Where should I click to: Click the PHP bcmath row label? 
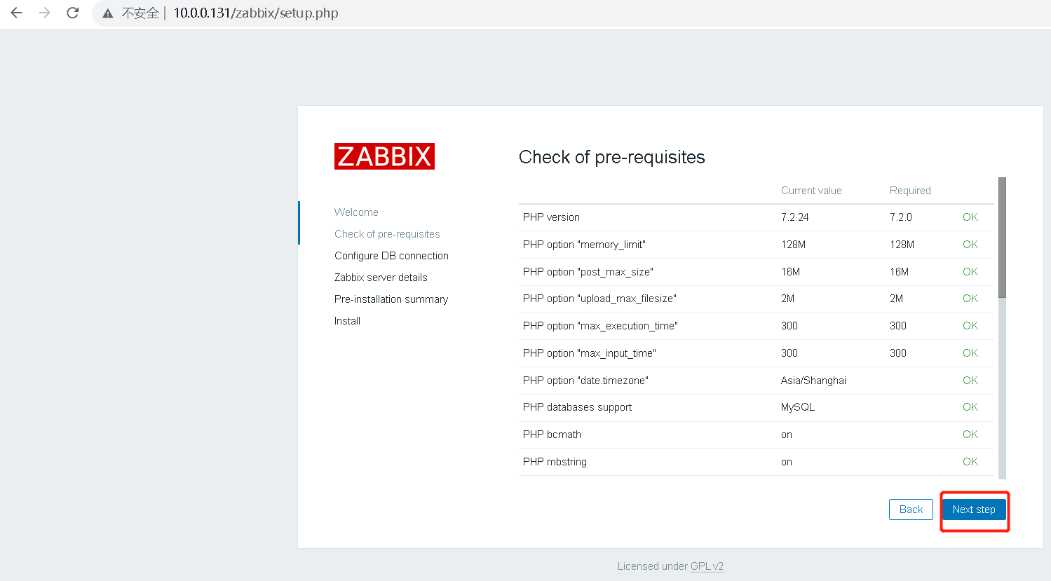point(552,435)
